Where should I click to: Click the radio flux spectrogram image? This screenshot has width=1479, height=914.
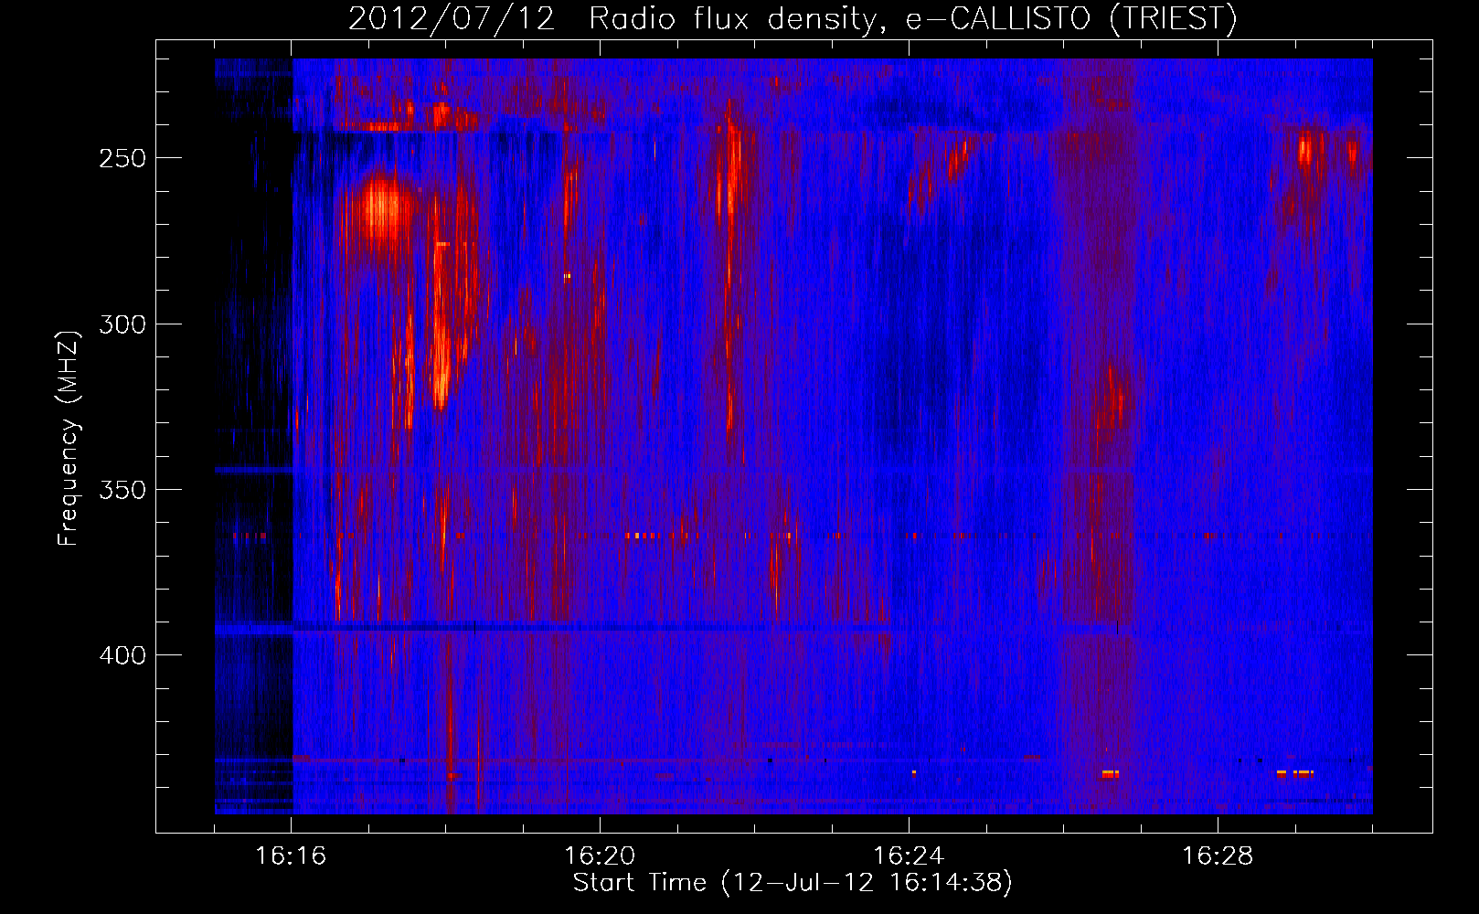(x=793, y=436)
